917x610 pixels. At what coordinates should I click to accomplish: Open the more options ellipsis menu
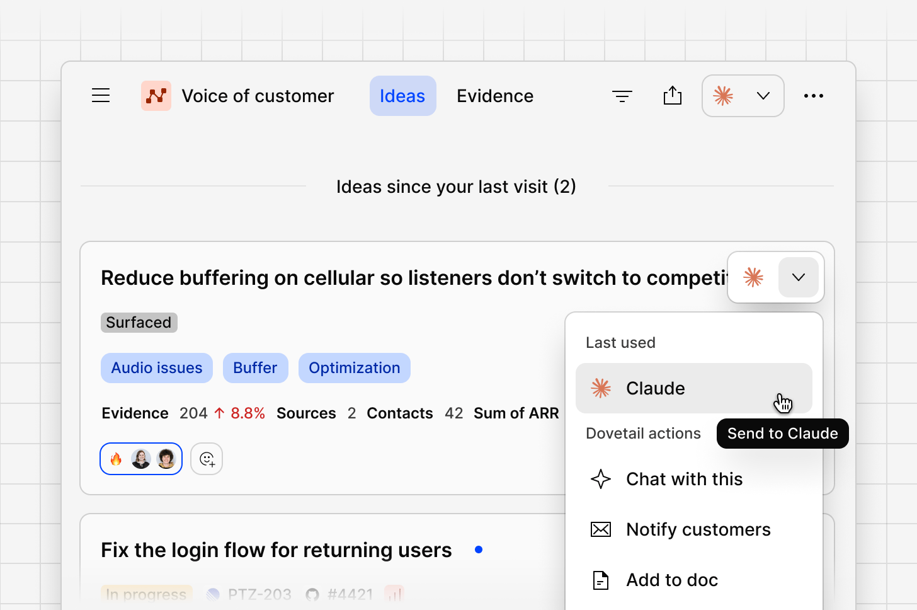(814, 96)
